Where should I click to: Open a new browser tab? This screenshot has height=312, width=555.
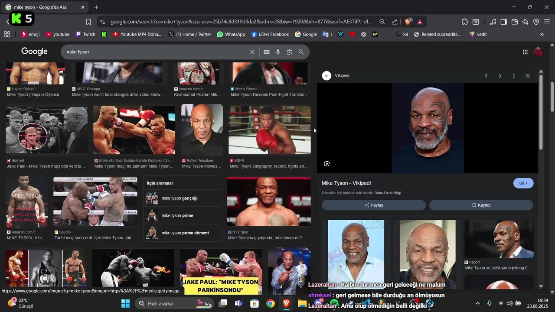pos(96,7)
